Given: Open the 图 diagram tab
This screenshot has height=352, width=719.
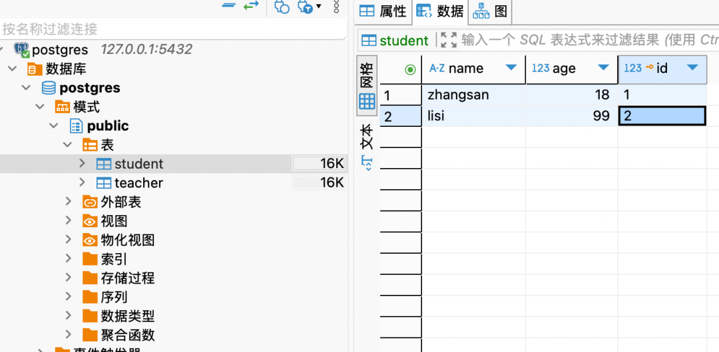Looking at the screenshot, I should 491,11.
